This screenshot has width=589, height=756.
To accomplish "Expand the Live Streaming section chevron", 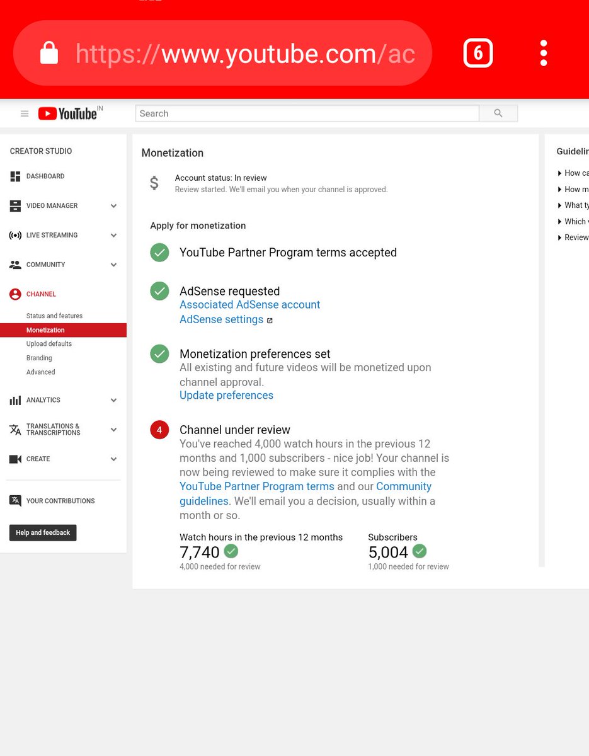I will (113, 236).
